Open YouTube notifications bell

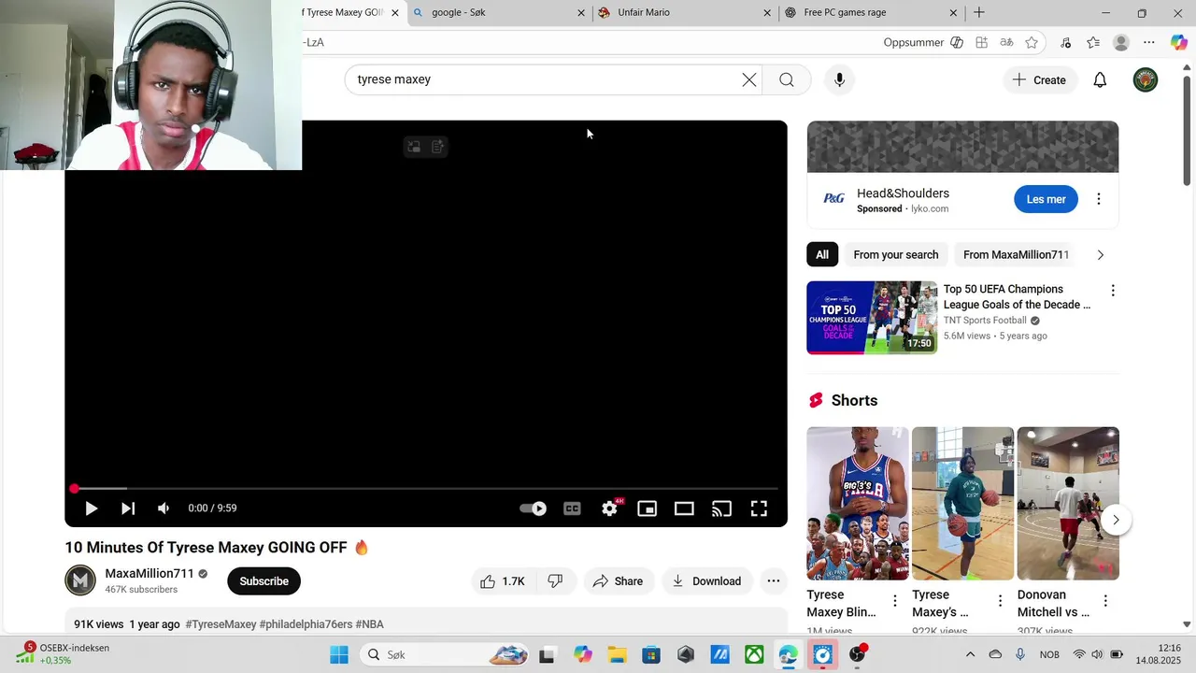1100,80
